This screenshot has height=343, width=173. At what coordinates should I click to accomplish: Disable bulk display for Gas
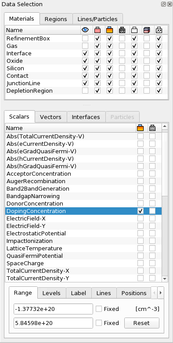(97, 46)
